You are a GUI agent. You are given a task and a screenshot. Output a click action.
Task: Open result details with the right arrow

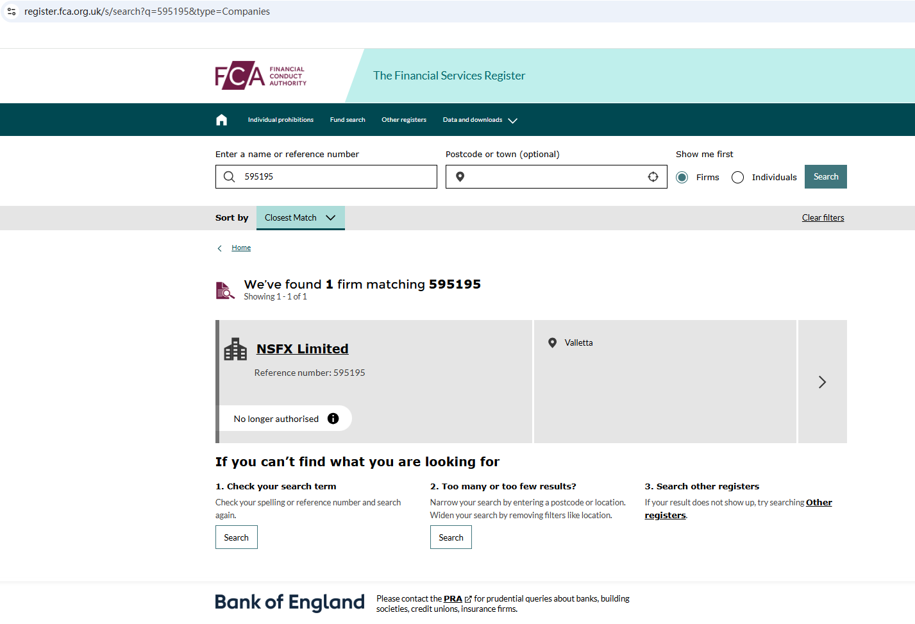[x=822, y=382]
